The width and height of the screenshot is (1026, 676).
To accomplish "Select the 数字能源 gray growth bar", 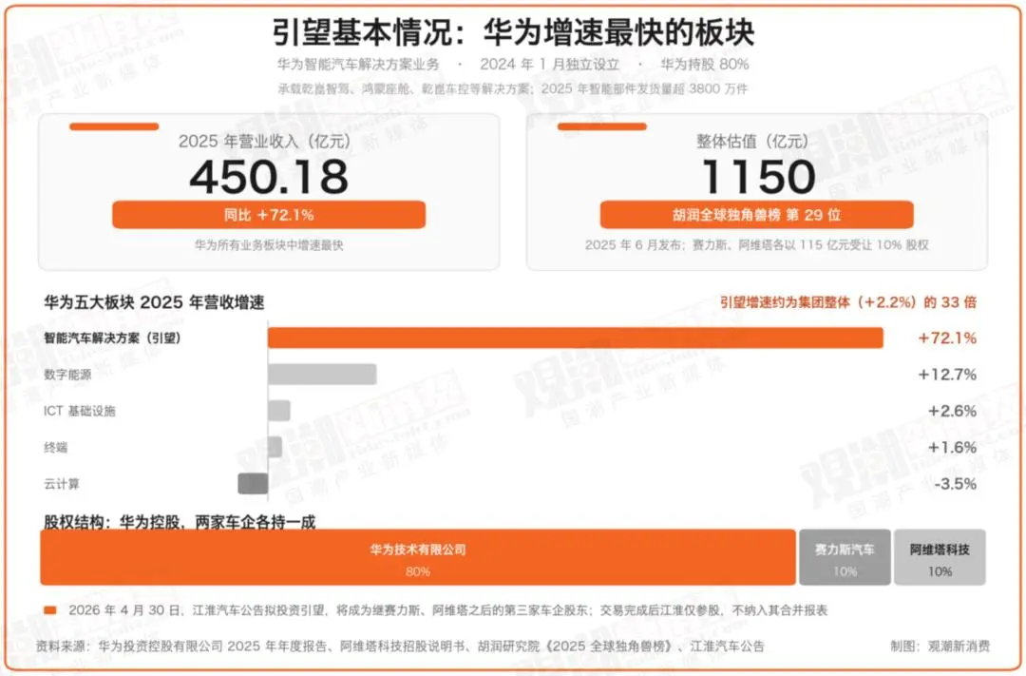I will 323,374.
